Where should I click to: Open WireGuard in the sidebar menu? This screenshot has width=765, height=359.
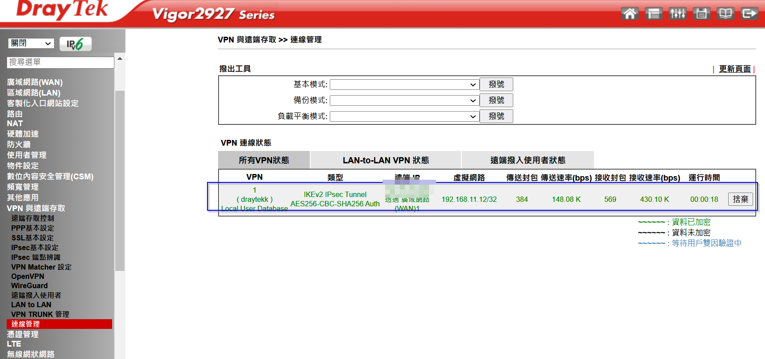point(29,286)
